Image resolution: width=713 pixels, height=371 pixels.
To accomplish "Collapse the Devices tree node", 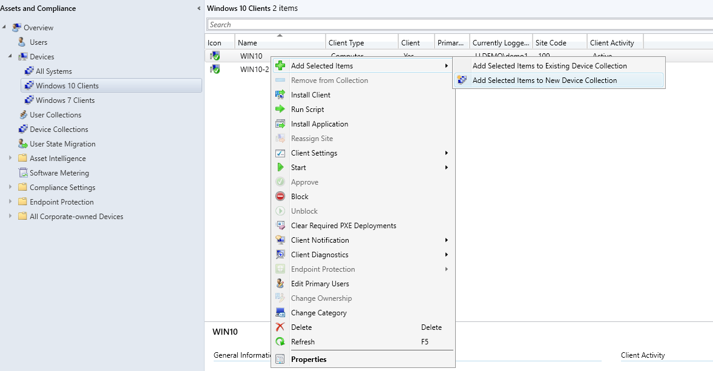I will point(10,56).
